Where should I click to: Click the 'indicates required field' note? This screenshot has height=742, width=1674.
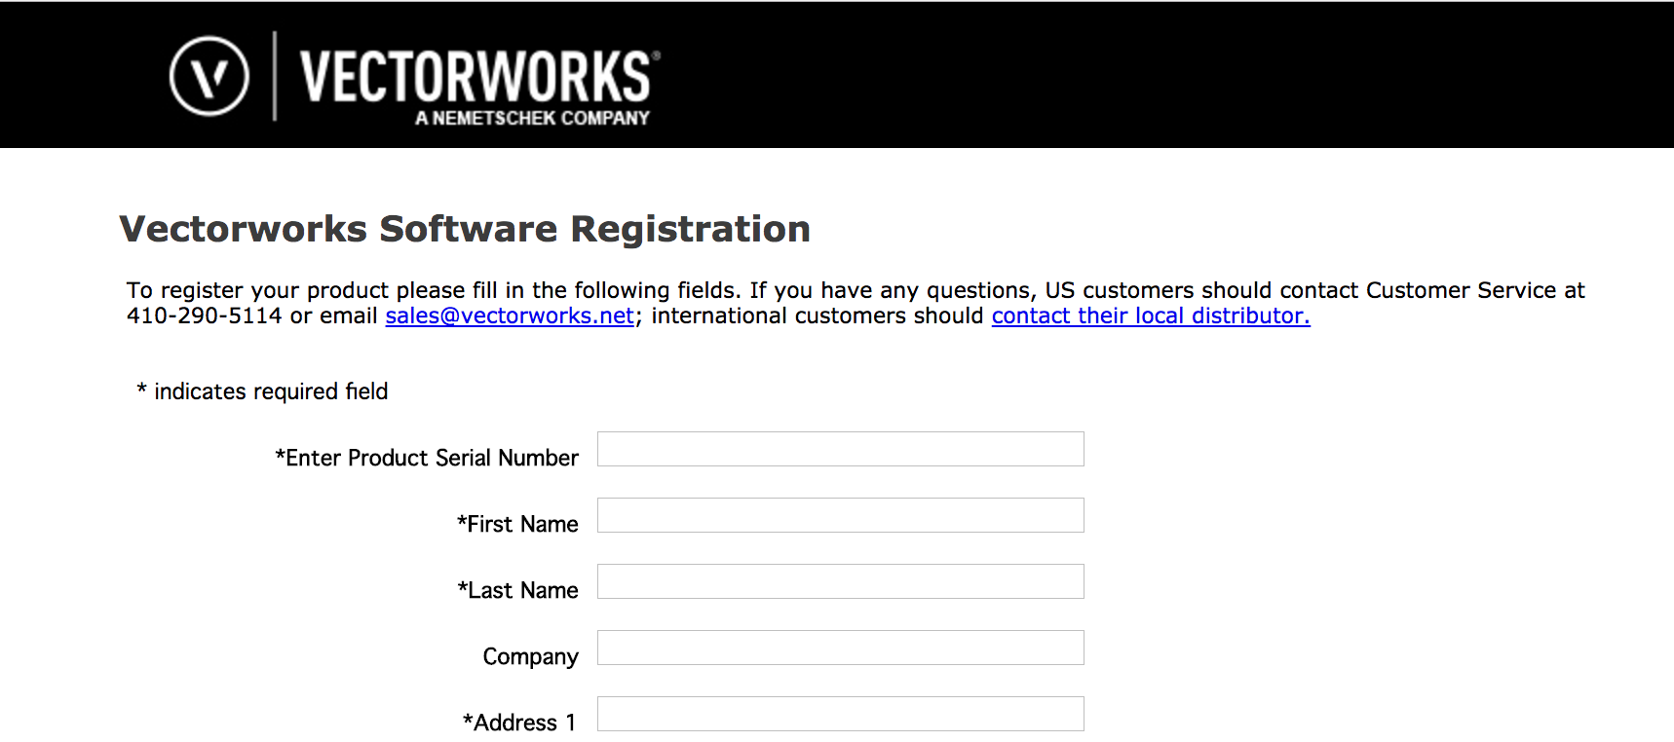(270, 391)
